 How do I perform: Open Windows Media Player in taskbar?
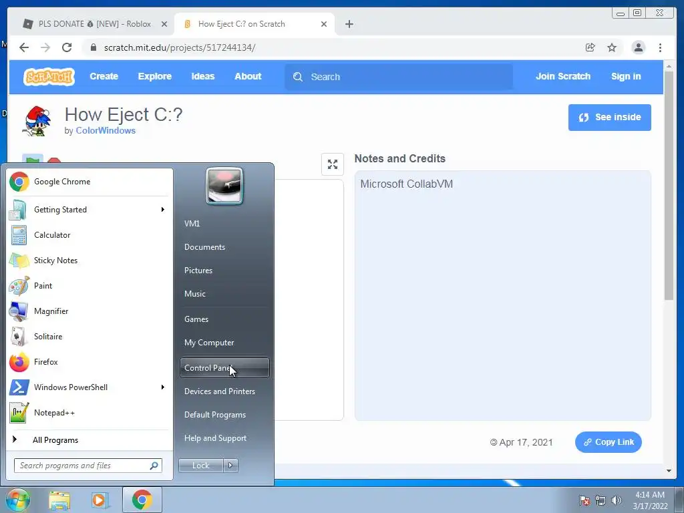[100, 500]
